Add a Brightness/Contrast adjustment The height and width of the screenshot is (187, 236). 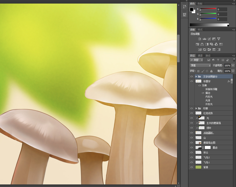(x=200, y=39)
